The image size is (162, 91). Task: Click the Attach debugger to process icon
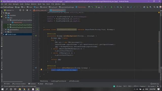[121, 7]
